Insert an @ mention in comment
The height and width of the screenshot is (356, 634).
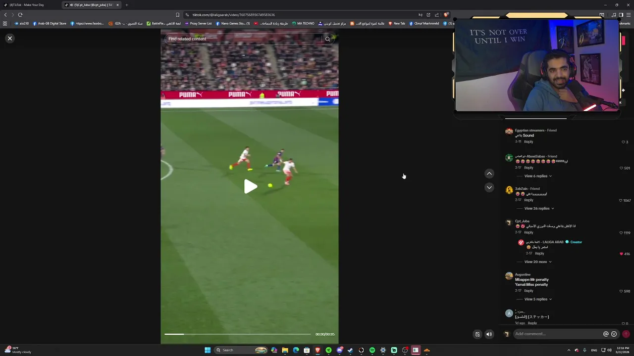tap(606, 334)
